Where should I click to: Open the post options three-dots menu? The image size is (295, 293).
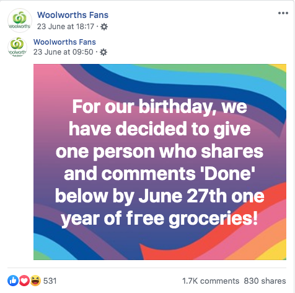283,13
